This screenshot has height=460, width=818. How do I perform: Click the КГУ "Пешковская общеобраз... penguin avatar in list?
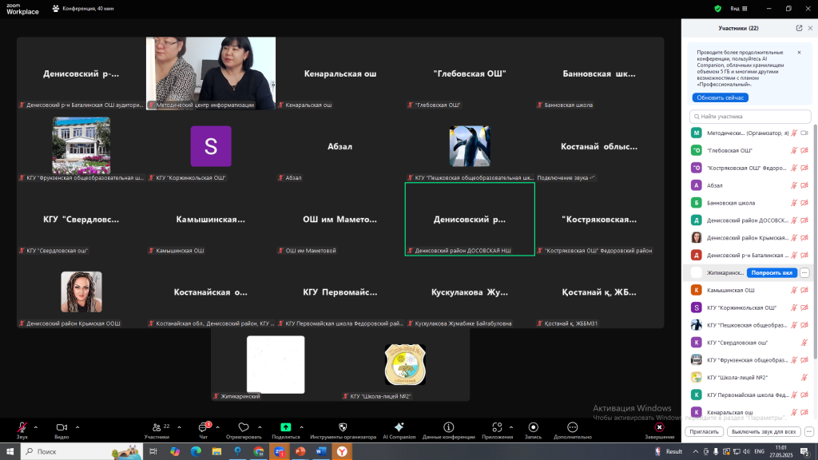pyautogui.click(x=696, y=325)
